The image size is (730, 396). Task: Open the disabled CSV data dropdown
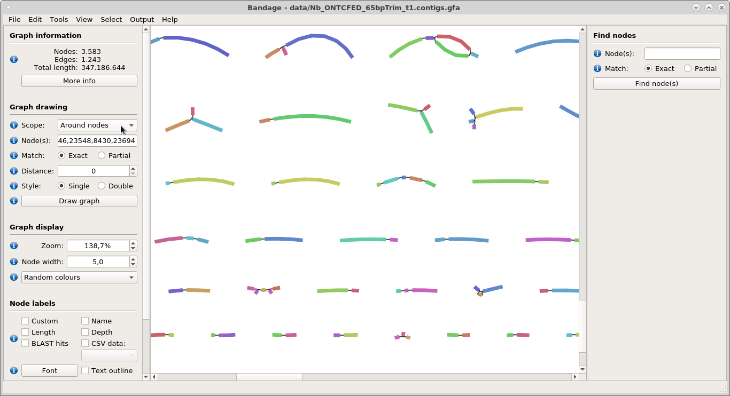point(109,355)
